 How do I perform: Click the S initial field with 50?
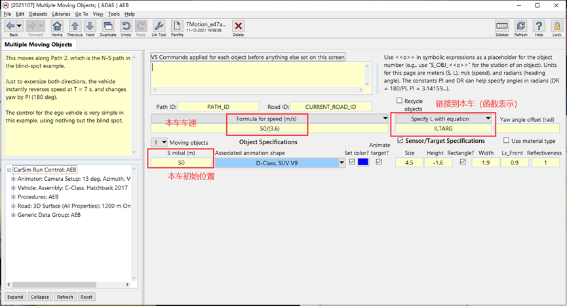181,163
